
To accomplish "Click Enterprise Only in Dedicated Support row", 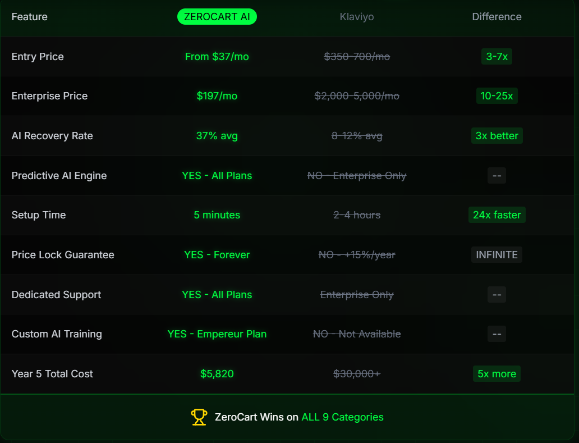I will tap(357, 295).
